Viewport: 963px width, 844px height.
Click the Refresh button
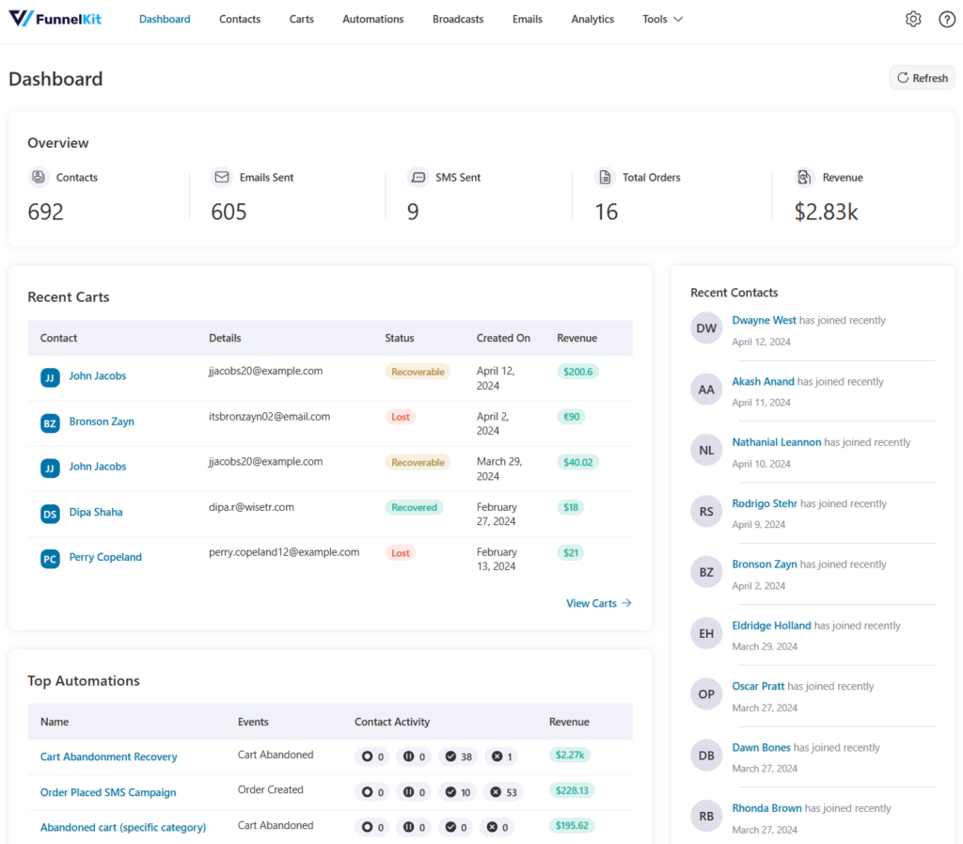pos(922,77)
